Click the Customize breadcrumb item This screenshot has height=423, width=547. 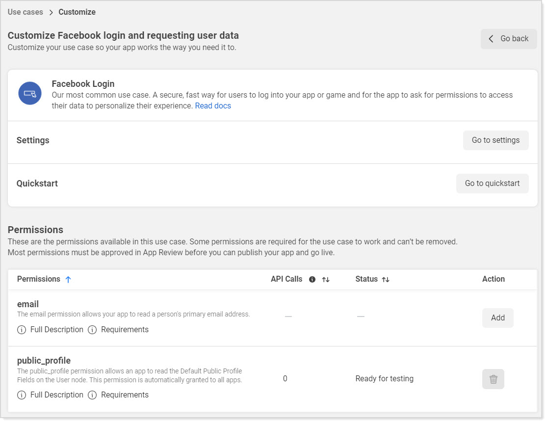77,12
